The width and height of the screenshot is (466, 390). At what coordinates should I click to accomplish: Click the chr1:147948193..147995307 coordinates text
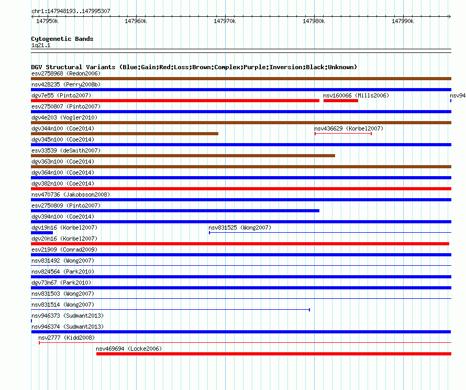pyautogui.click(x=71, y=11)
